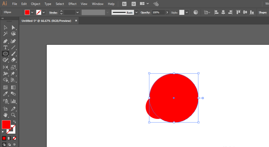Collapse toolbar with double-arrow expander
The width and height of the screenshot is (269, 147).
(x=3, y=18)
